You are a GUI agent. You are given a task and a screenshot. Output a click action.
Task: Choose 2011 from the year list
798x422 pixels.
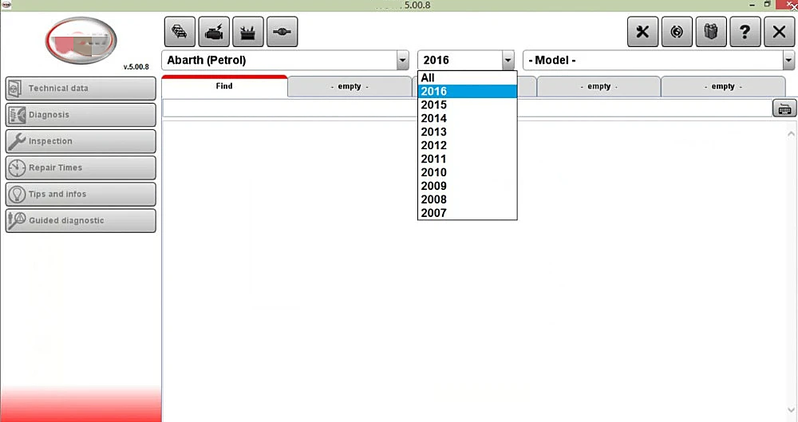click(467, 159)
